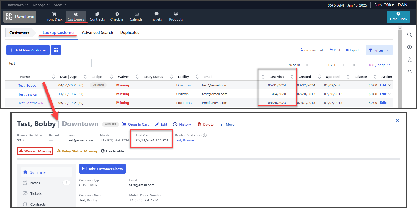This screenshot has width=417, height=208.
Task: Expand Edit options for Test, Bobby row
Action: tap(389, 85)
